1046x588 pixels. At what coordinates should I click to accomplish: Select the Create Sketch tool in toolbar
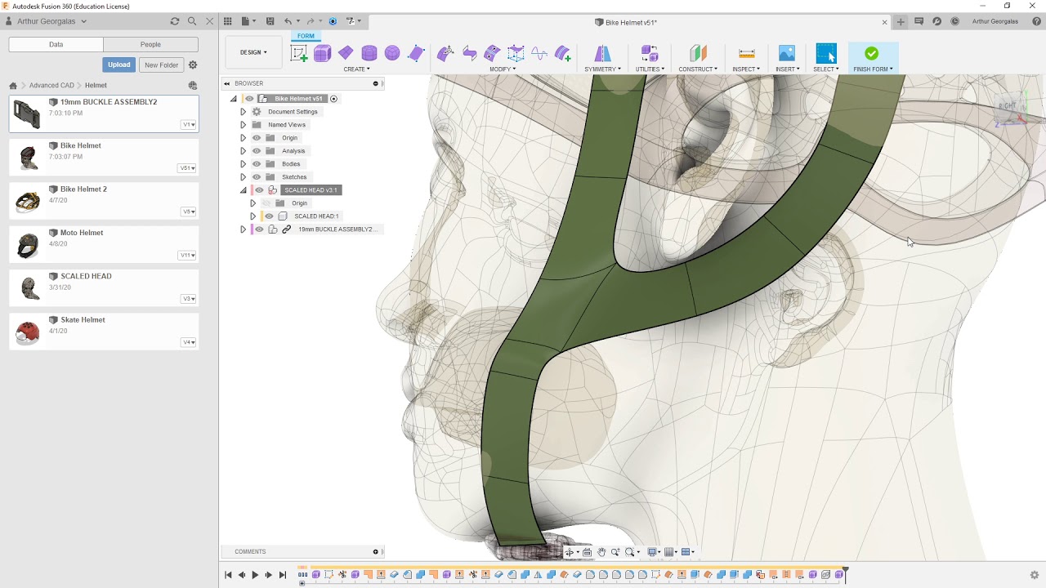[x=299, y=54]
